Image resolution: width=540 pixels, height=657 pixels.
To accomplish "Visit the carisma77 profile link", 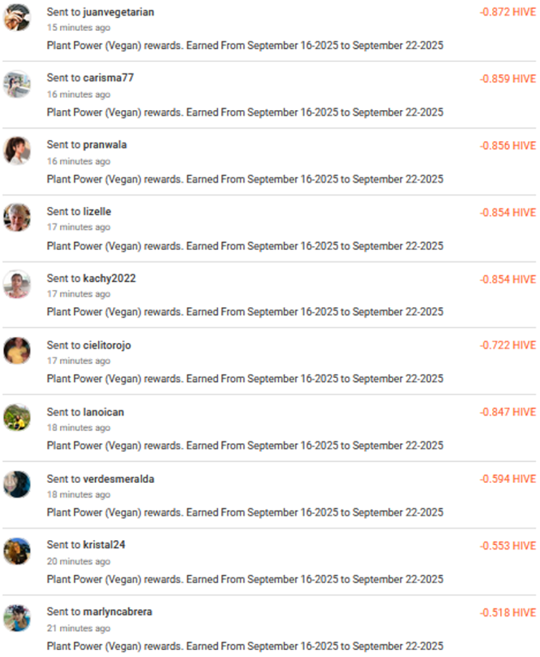I will [108, 78].
